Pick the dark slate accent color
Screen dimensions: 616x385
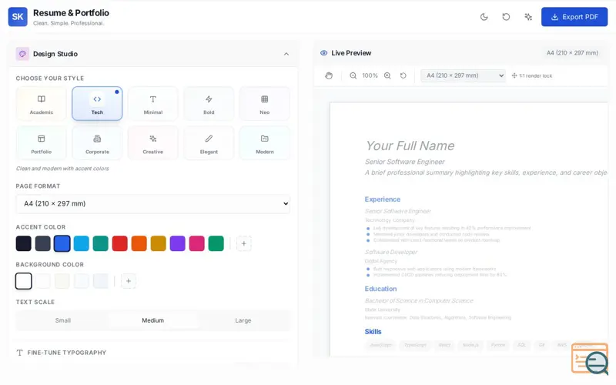pyautogui.click(x=43, y=243)
